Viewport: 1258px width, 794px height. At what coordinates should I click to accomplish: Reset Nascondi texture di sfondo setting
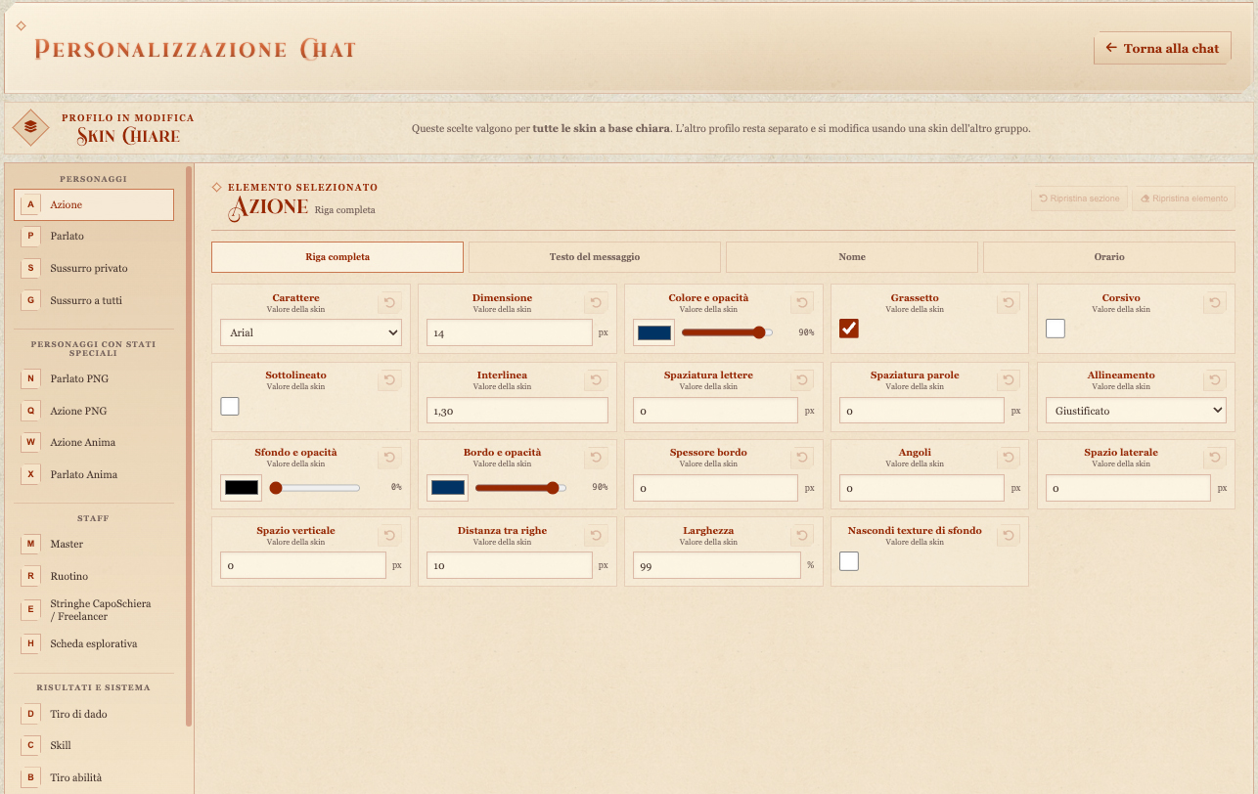tap(1009, 536)
